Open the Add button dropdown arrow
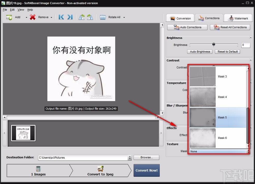 pos(26,17)
